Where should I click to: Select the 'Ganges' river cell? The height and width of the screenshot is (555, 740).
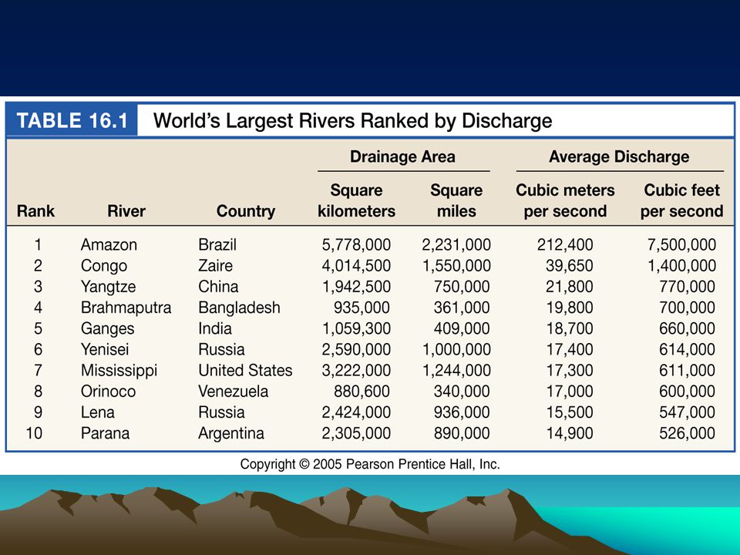pos(108,329)
